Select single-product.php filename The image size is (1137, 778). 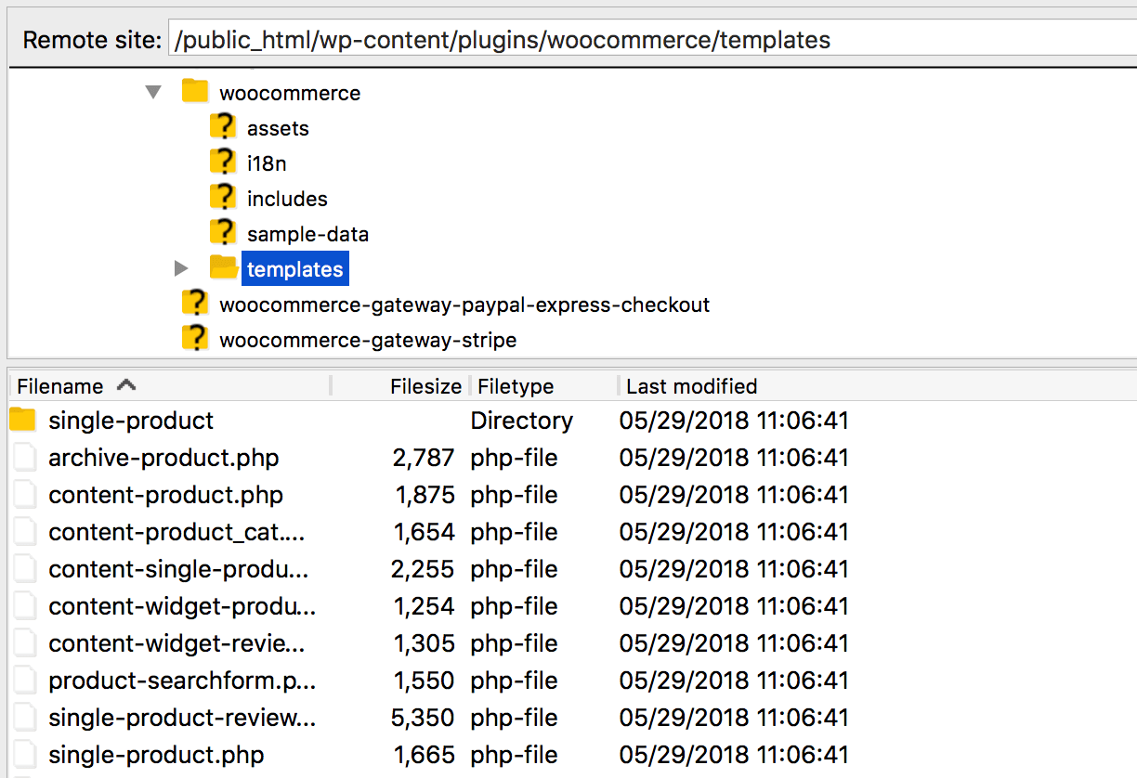[156, 755]
